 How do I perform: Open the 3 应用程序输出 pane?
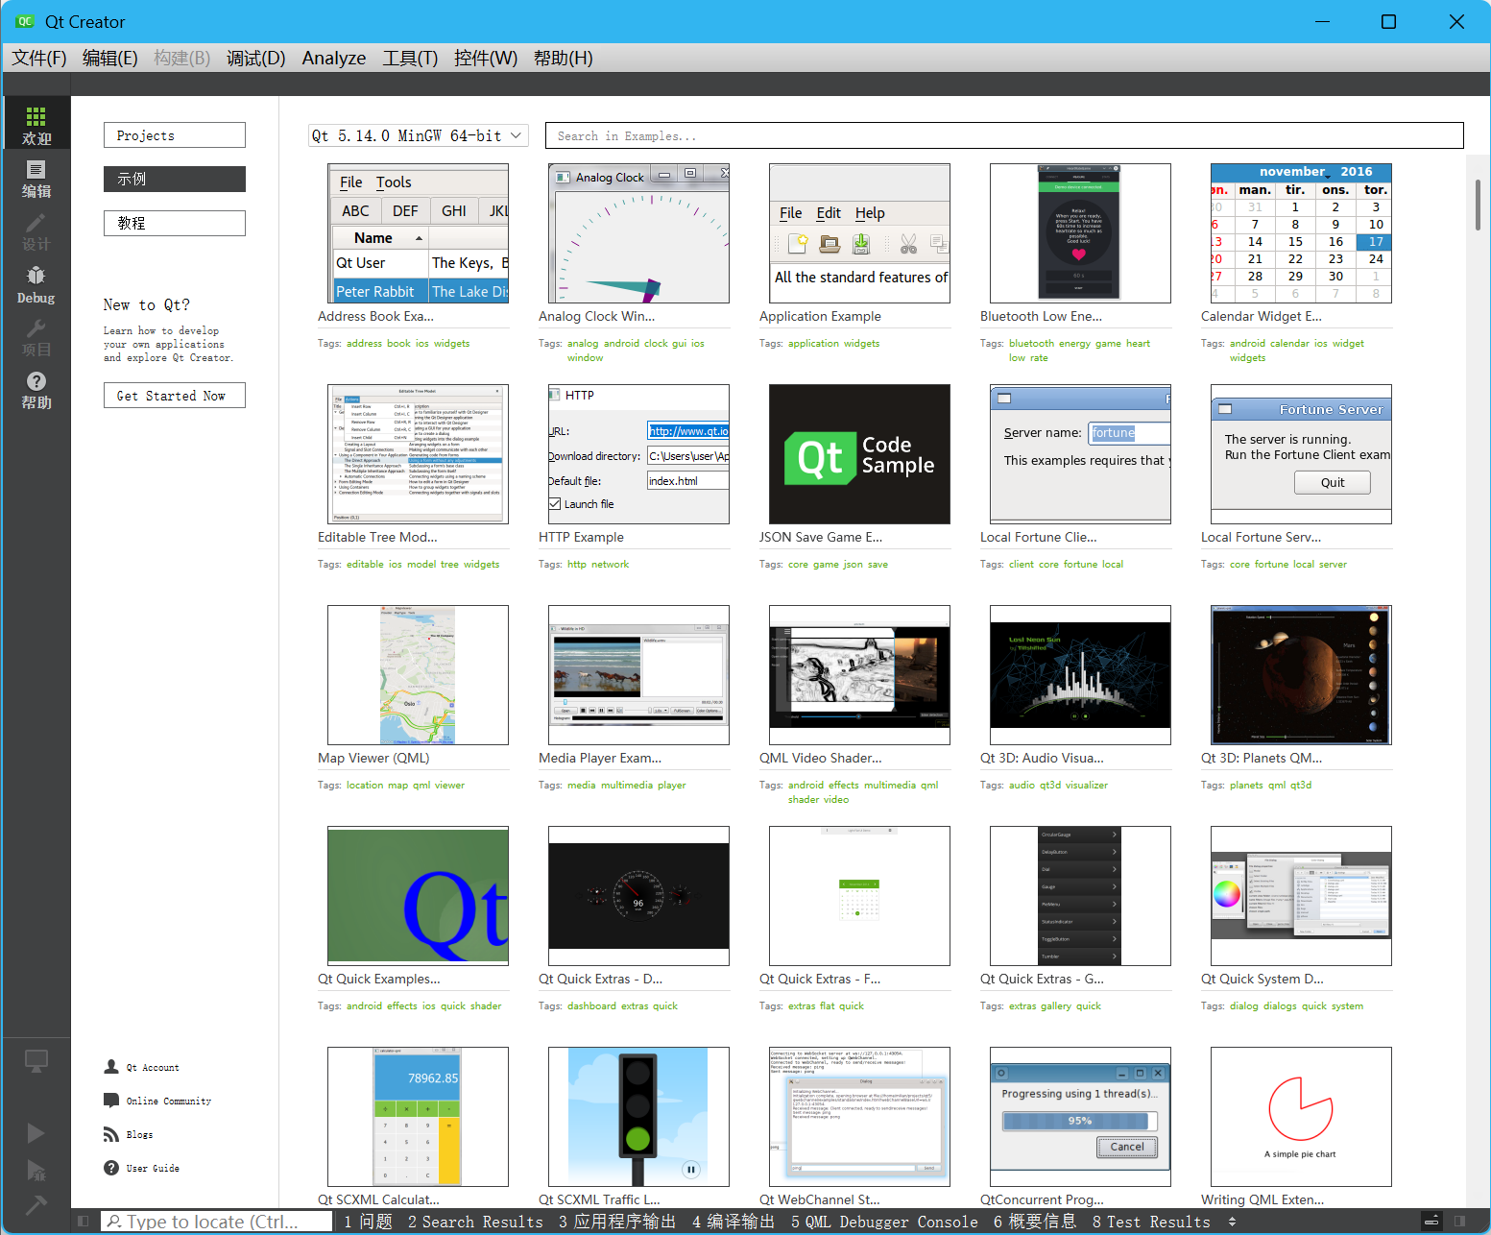pos(617,1222)
